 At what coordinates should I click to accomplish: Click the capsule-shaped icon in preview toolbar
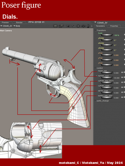(x=88, y=26)
